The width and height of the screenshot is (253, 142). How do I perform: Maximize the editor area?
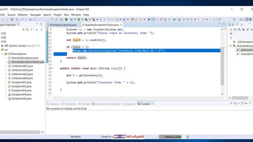tap(223, 24)
